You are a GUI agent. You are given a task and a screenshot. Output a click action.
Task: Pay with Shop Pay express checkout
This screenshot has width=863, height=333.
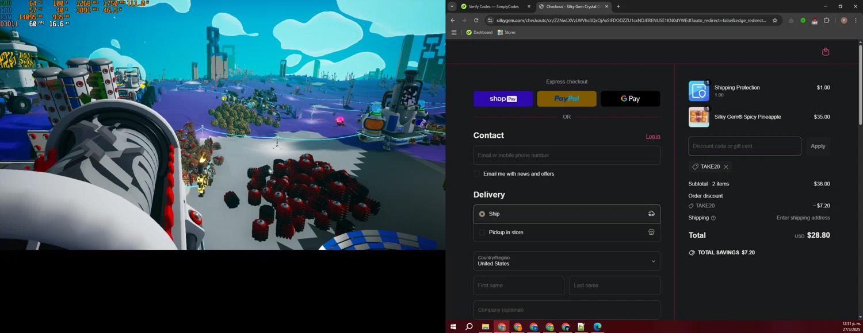(503, 99)
